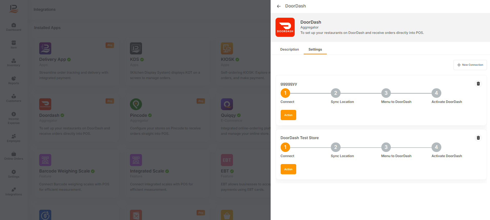Click the Integrations page title
The height and width of the screenshot is (220, 490).
45,9
